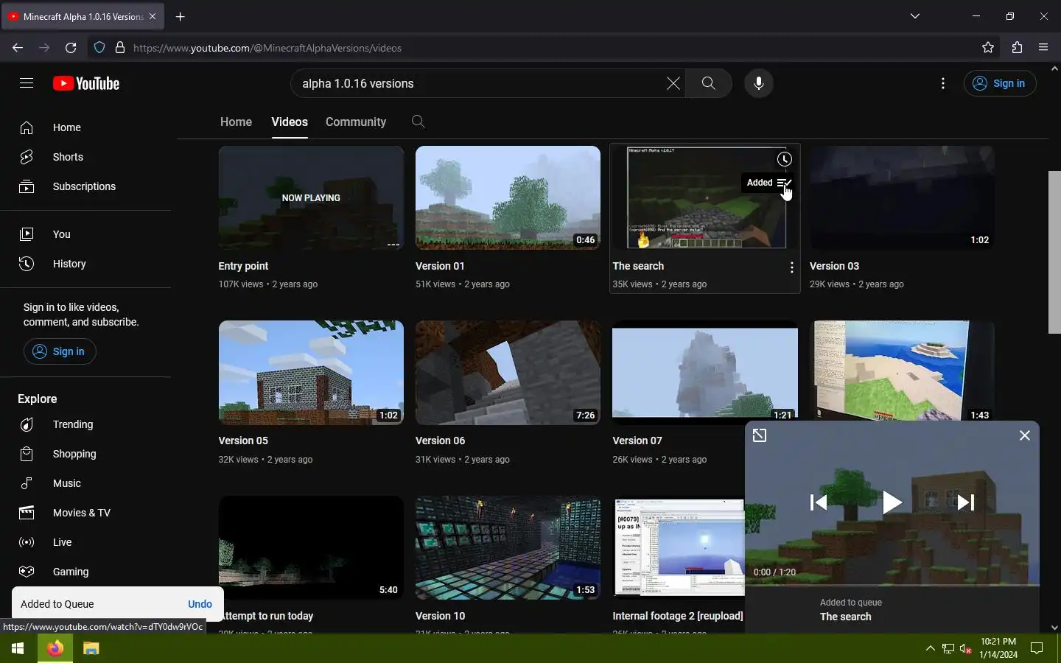
Task: Open Shorts in the sidebar
Action: pos(85,157)
